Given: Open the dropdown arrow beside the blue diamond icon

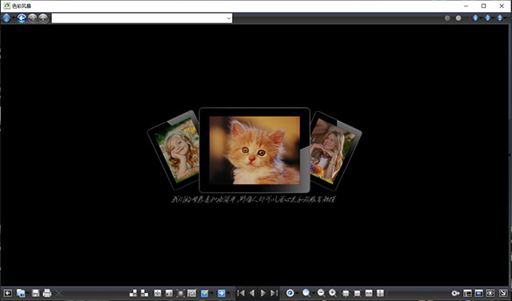Looking at the screenshot, I should tap(14, 18).
